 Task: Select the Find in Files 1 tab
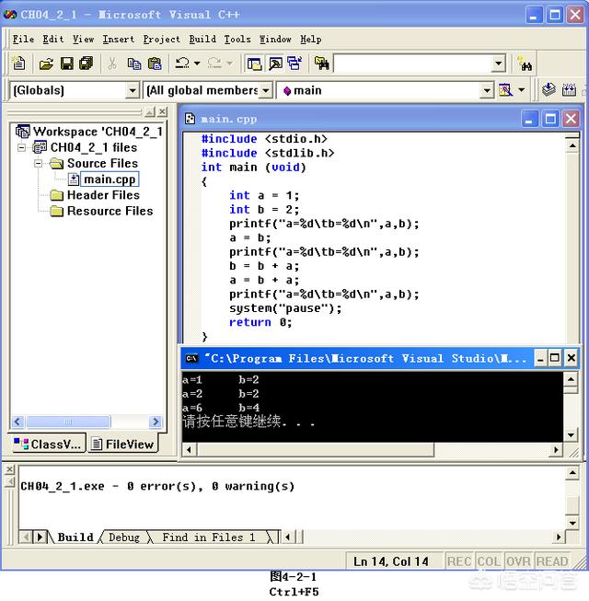[x=209, y=537]
